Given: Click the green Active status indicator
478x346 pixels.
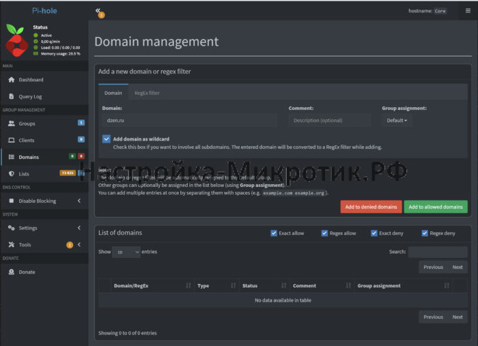Looking at the screenshot, I should click(x=36, y=35).
